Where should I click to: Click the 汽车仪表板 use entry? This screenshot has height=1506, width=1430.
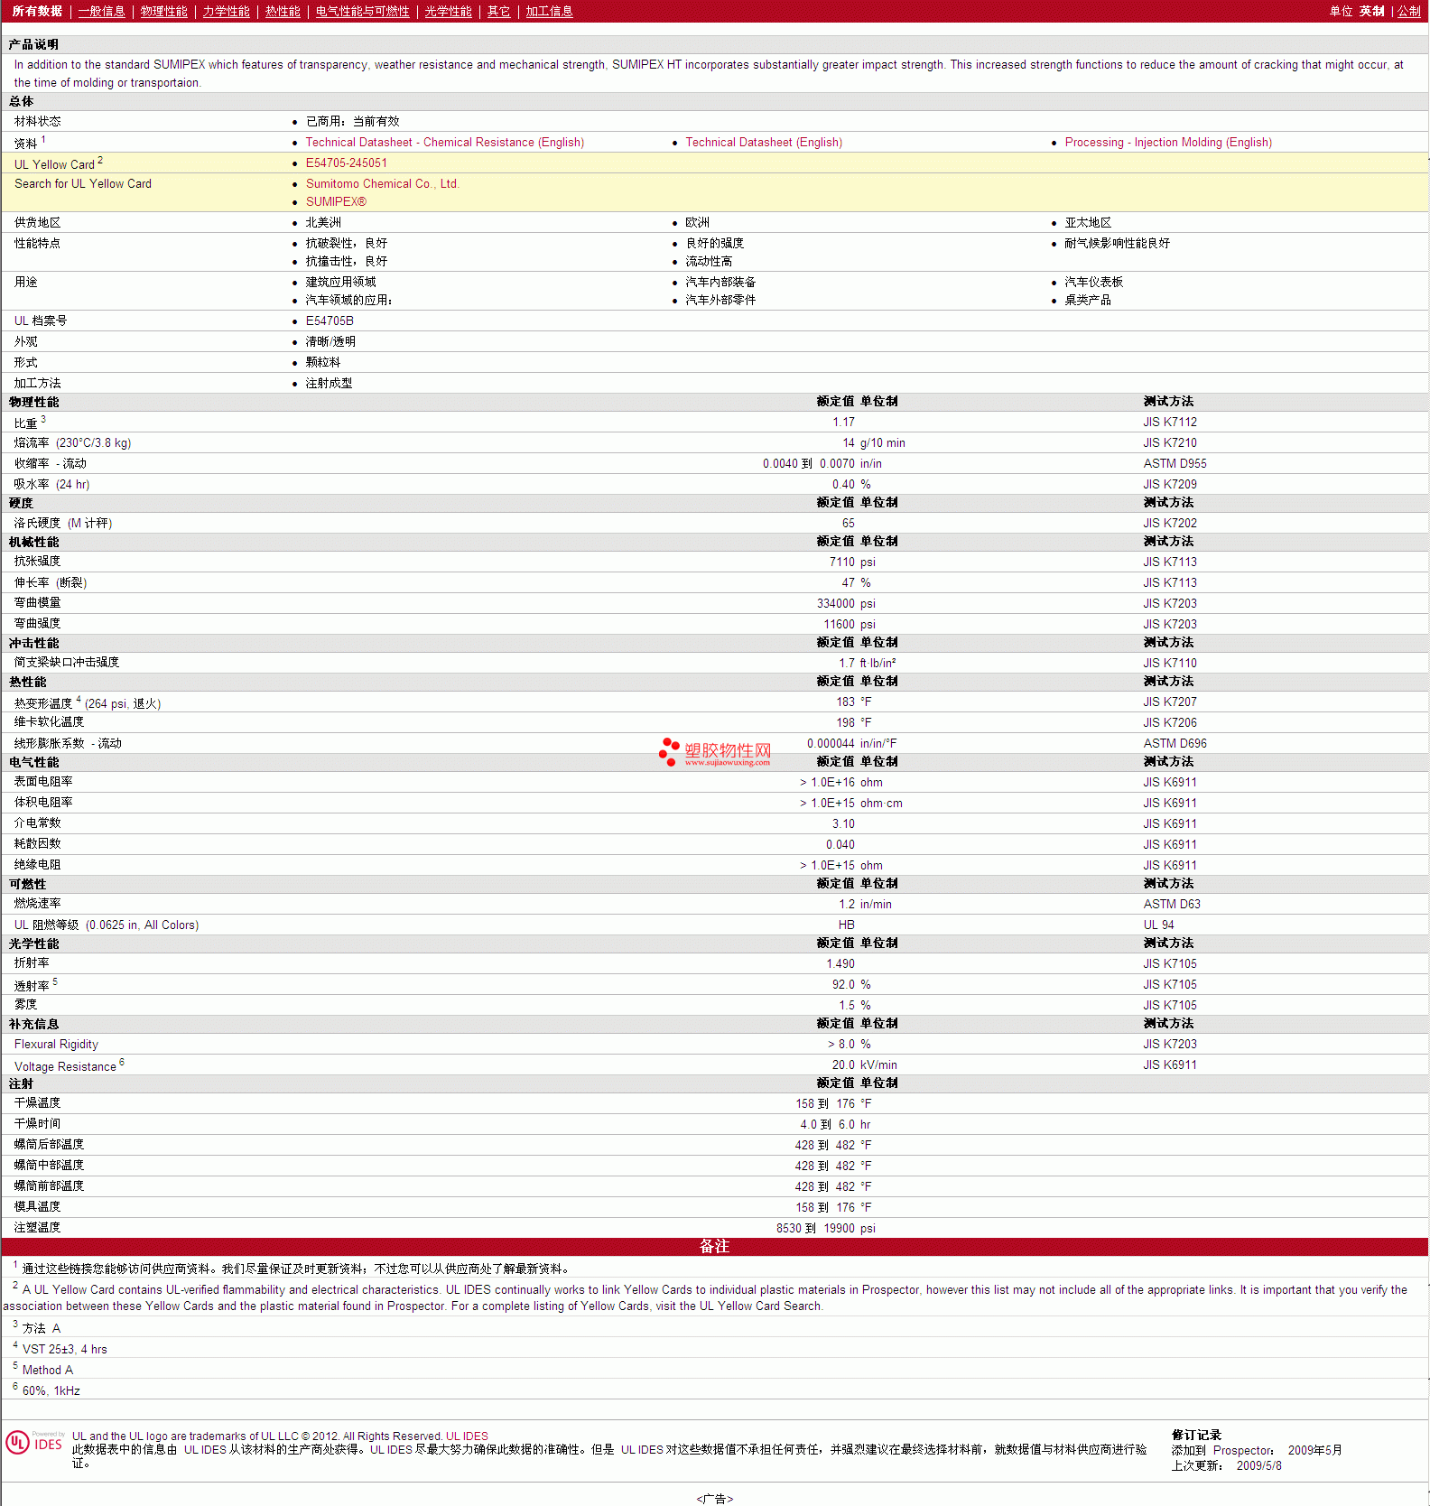point(1093,283)
